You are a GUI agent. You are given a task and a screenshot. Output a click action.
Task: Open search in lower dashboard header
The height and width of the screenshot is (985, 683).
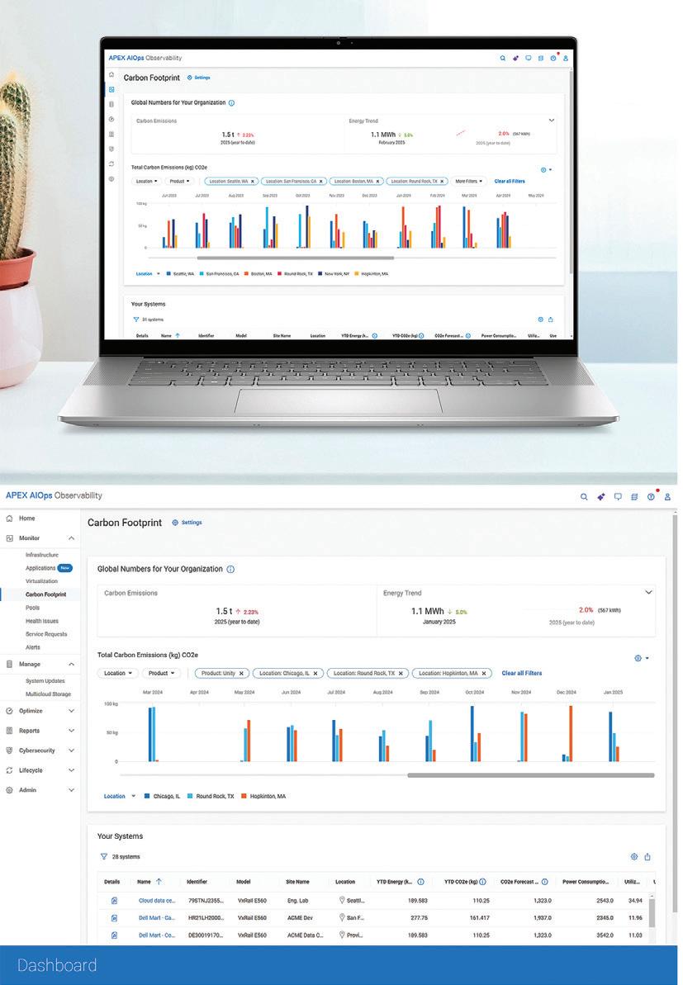584,496
